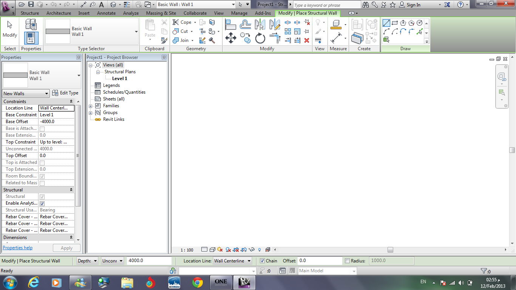The image size is (516, 290).
Task: Open the Annotate ribbon tab
Action: click(x=107, y=13)
